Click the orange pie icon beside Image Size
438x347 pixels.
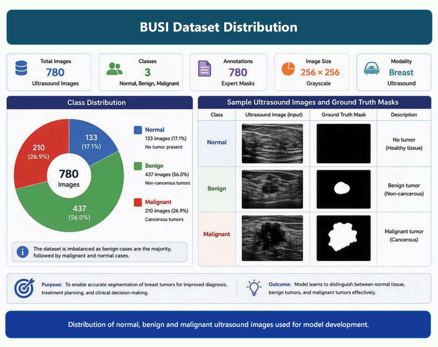click(x=288, y=69)
